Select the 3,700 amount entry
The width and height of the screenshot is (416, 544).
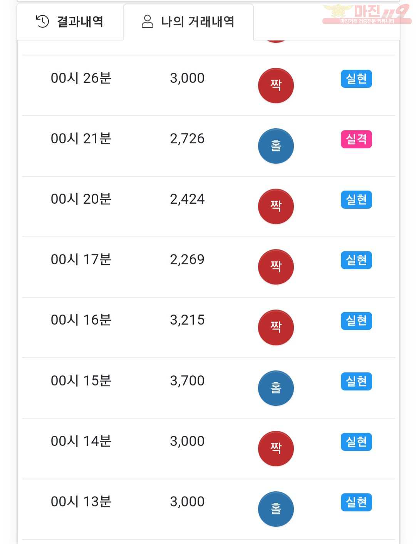tap(187, 381)
